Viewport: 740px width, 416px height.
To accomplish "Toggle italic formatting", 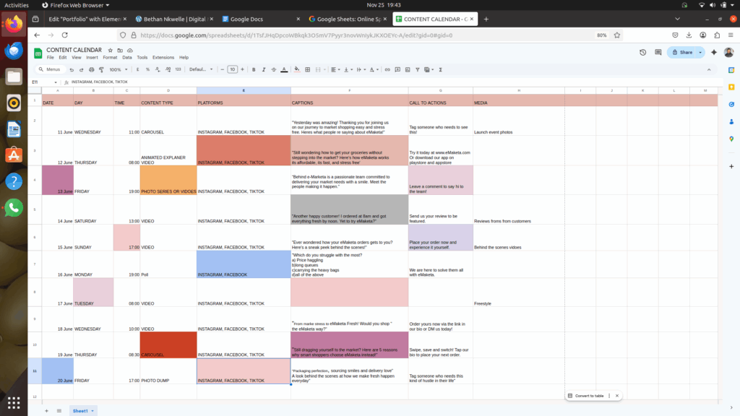I will [264, 69].
